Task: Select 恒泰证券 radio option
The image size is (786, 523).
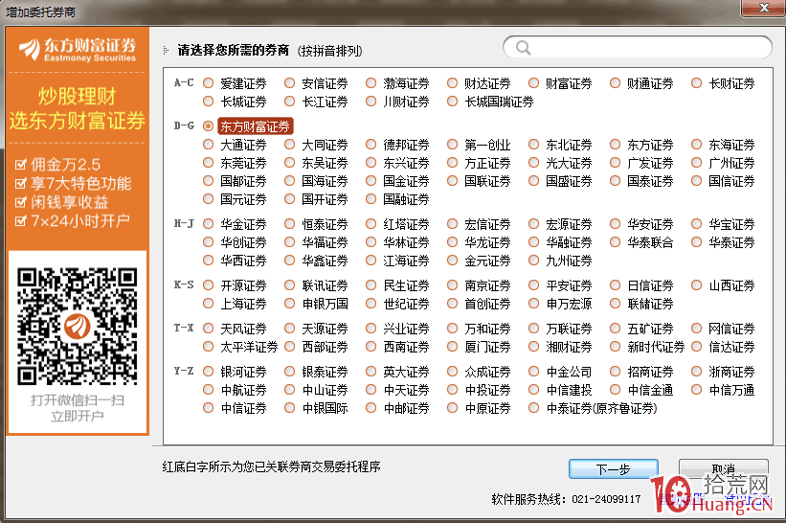Action: pos(289,224)
